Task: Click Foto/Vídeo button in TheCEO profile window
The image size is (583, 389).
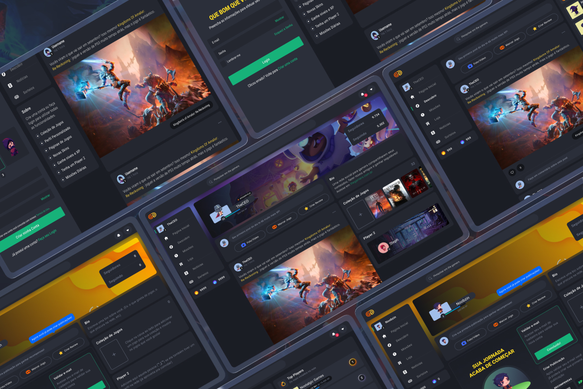Action: click(250, 241)
